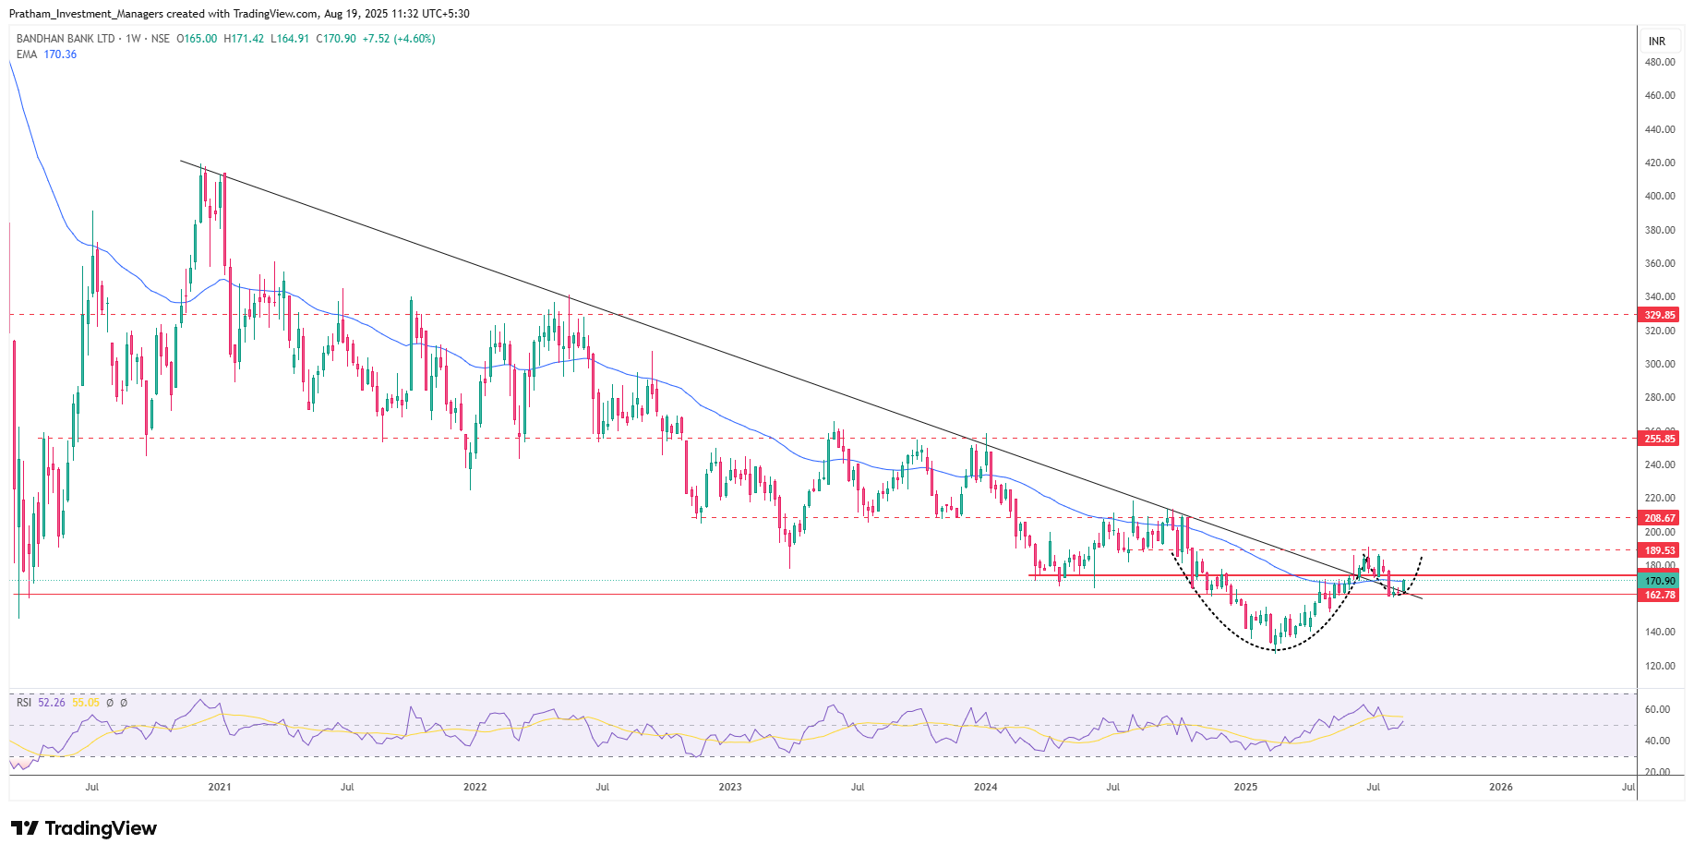Click the red 329.85 price label
Viewport: 1694px width, 856px height.
[1659, 315]
